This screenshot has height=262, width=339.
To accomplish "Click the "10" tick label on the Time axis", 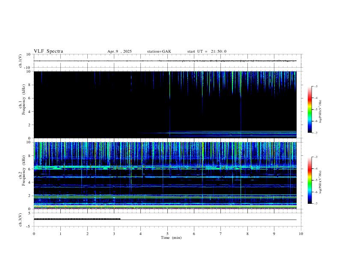I will [x=301, y=234].
